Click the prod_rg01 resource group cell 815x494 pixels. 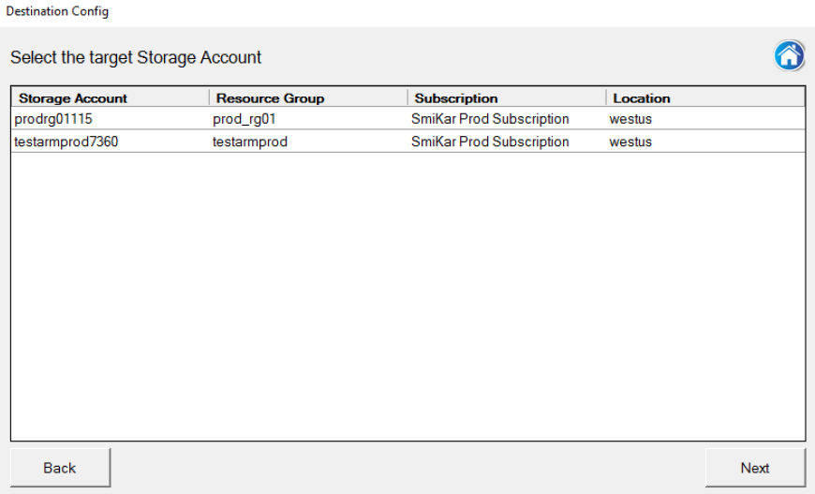tap(244, 119)
